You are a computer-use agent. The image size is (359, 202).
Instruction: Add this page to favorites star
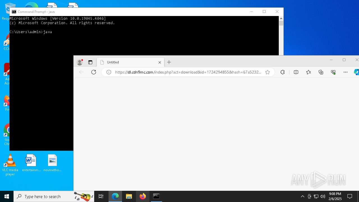pyautogui.click(x=268, y=72)
